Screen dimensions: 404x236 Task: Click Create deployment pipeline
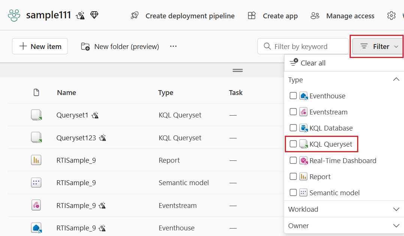tap(183, 16)
